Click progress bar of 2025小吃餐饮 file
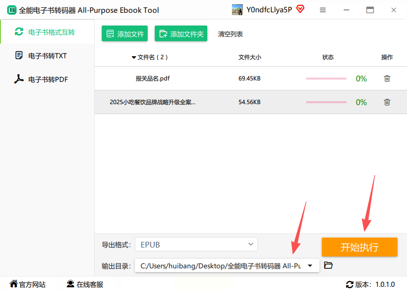The width and height of the screenshot is (407, 292). click(x=326, y=102)
